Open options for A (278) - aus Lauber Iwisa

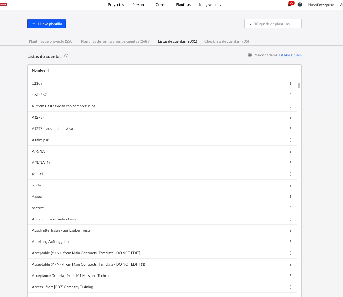pos(290,129)
